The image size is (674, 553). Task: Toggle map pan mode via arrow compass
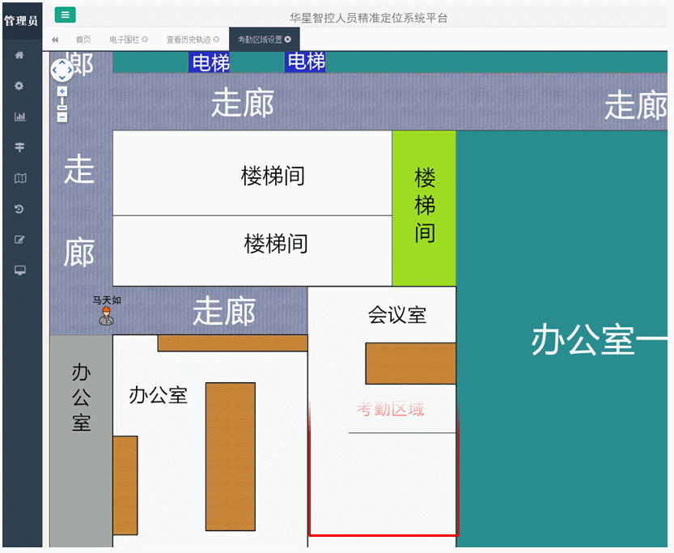62,70
